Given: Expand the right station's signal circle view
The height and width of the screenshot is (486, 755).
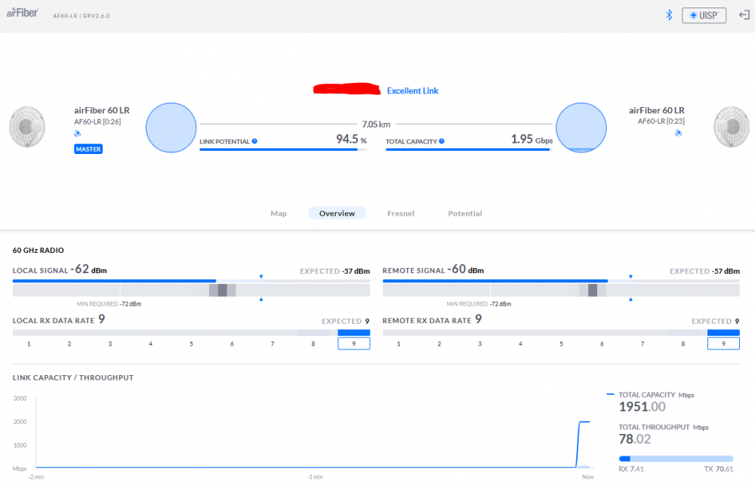Looking at the screenshot, I should click(x=581, y=128).
